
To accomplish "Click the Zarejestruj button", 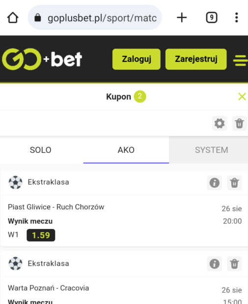I will [196, 59].
